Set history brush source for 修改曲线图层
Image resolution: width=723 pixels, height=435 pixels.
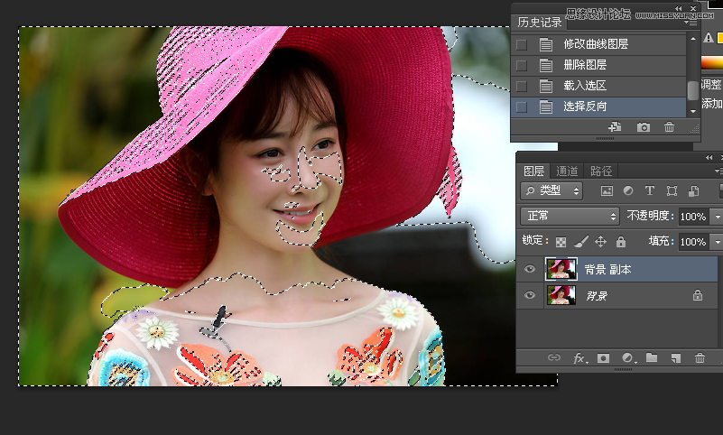(522, 45)
